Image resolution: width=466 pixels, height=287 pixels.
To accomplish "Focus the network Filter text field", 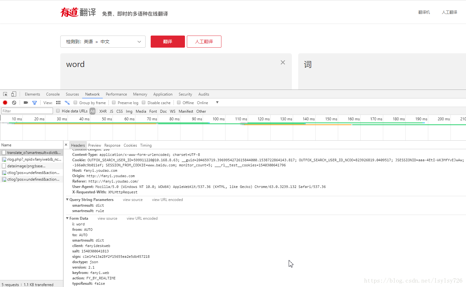I will (27, 111).
